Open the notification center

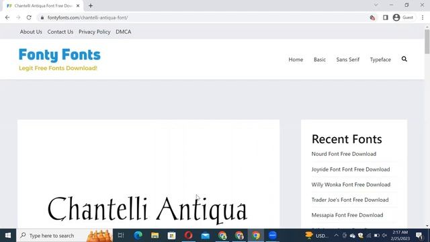[419, 235]
